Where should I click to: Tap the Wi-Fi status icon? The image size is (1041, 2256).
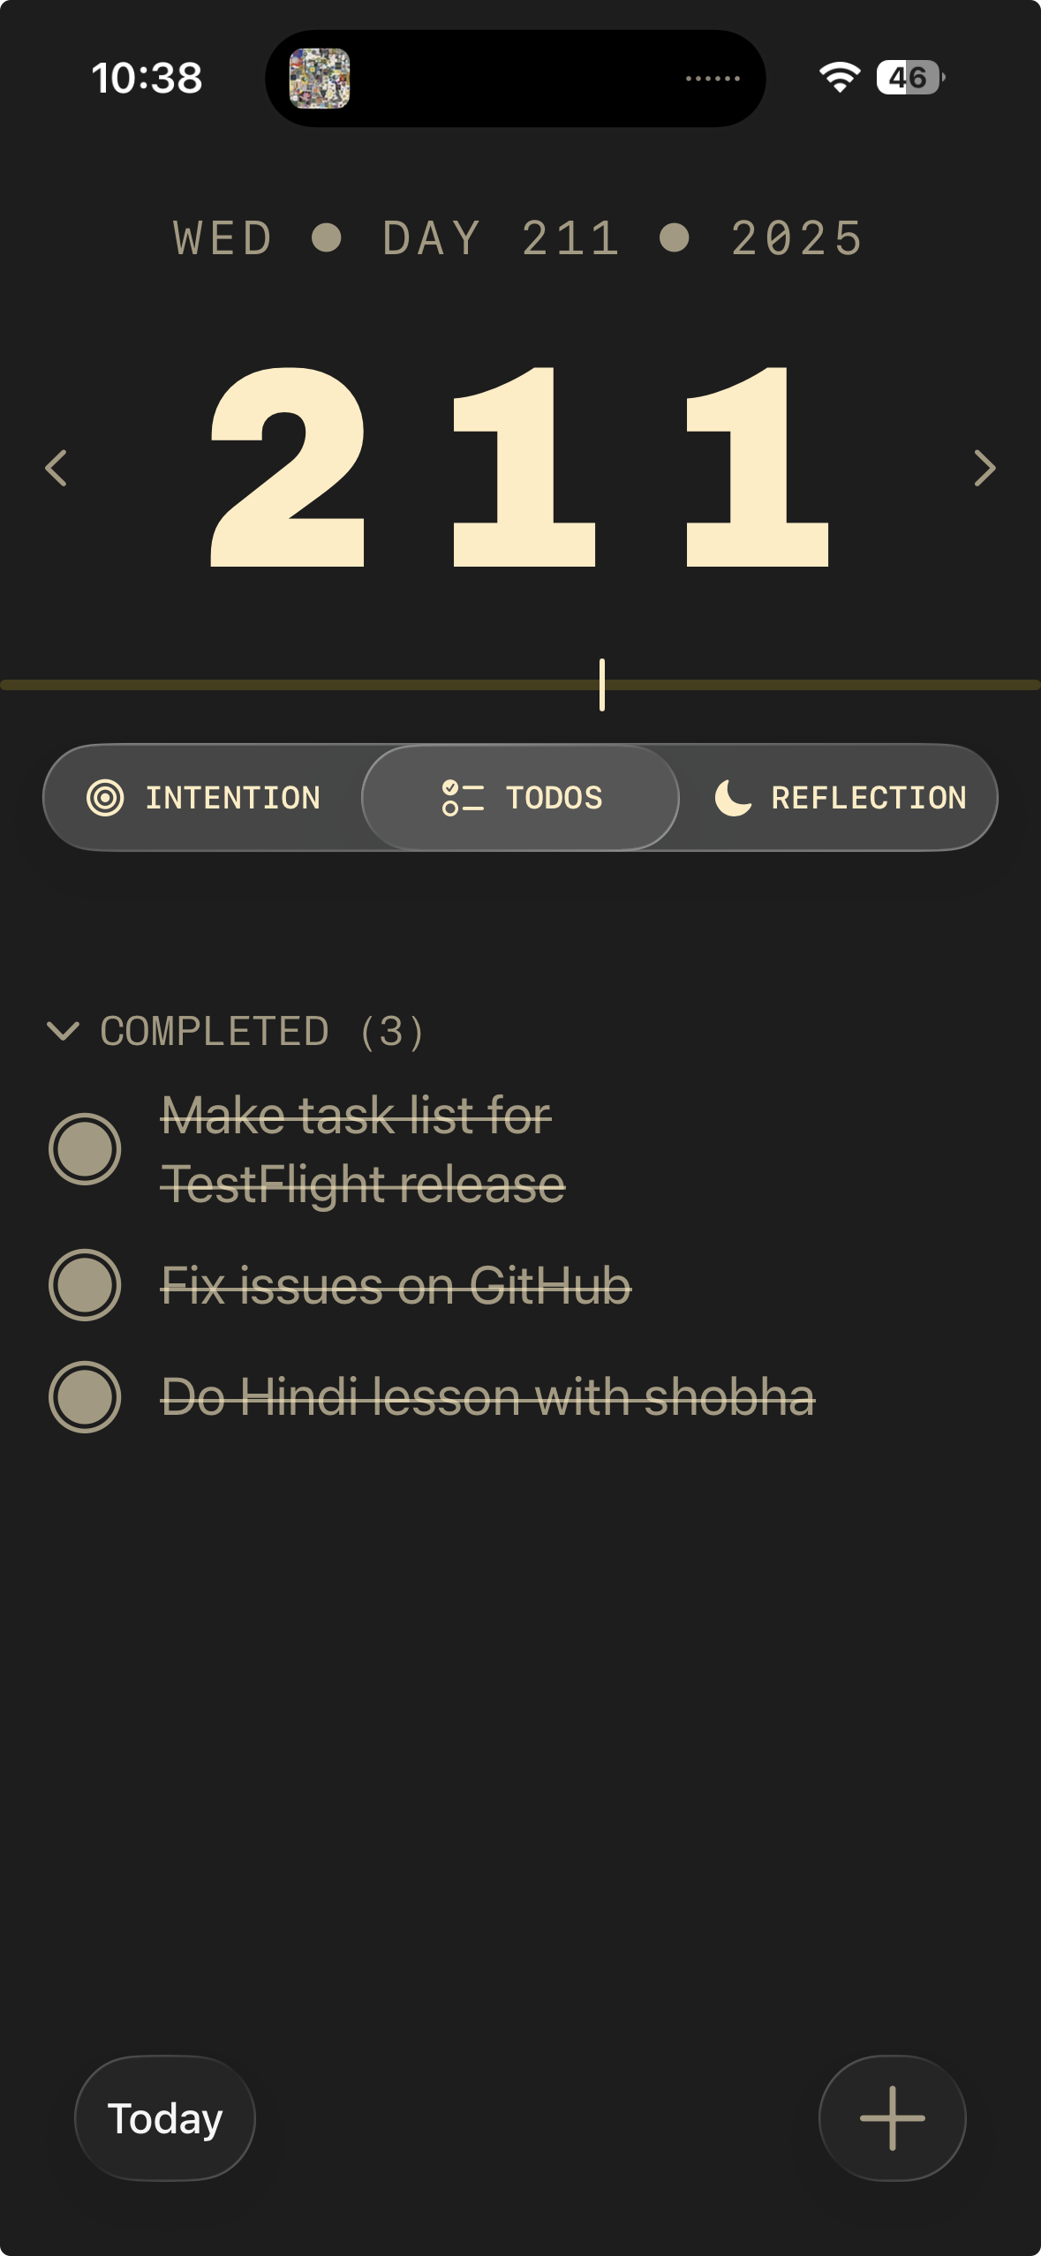click(x=839, y=78)
